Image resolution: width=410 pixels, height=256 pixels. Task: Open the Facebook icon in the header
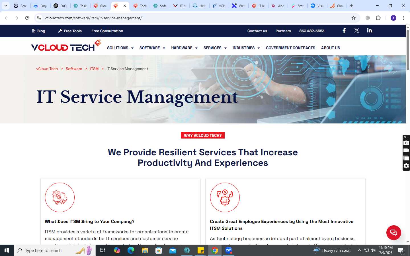pos(344,30)
